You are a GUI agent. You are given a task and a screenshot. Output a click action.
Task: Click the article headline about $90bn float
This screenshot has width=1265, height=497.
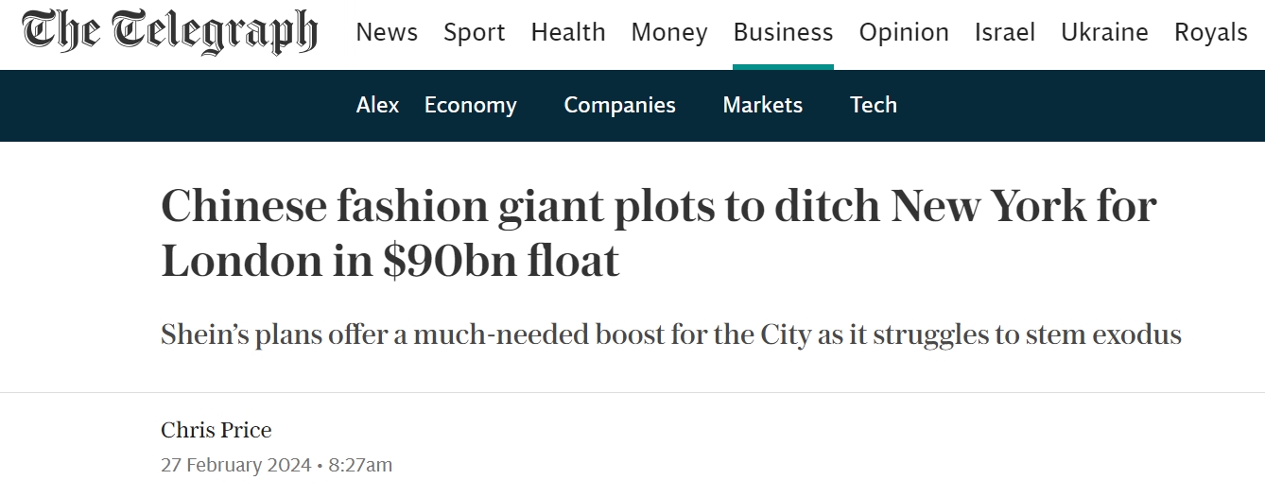click(658, 233)
